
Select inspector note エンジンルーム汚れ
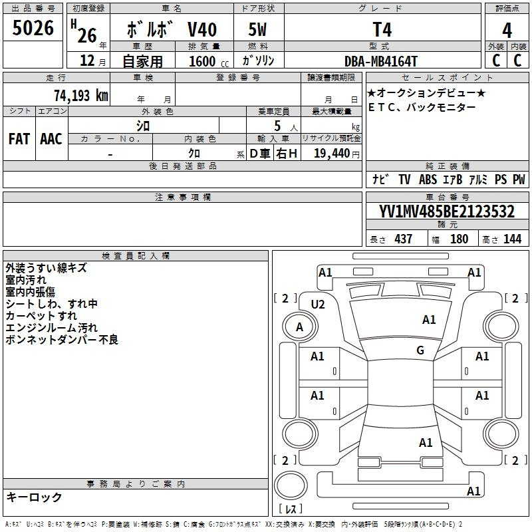tap(52, 327)
